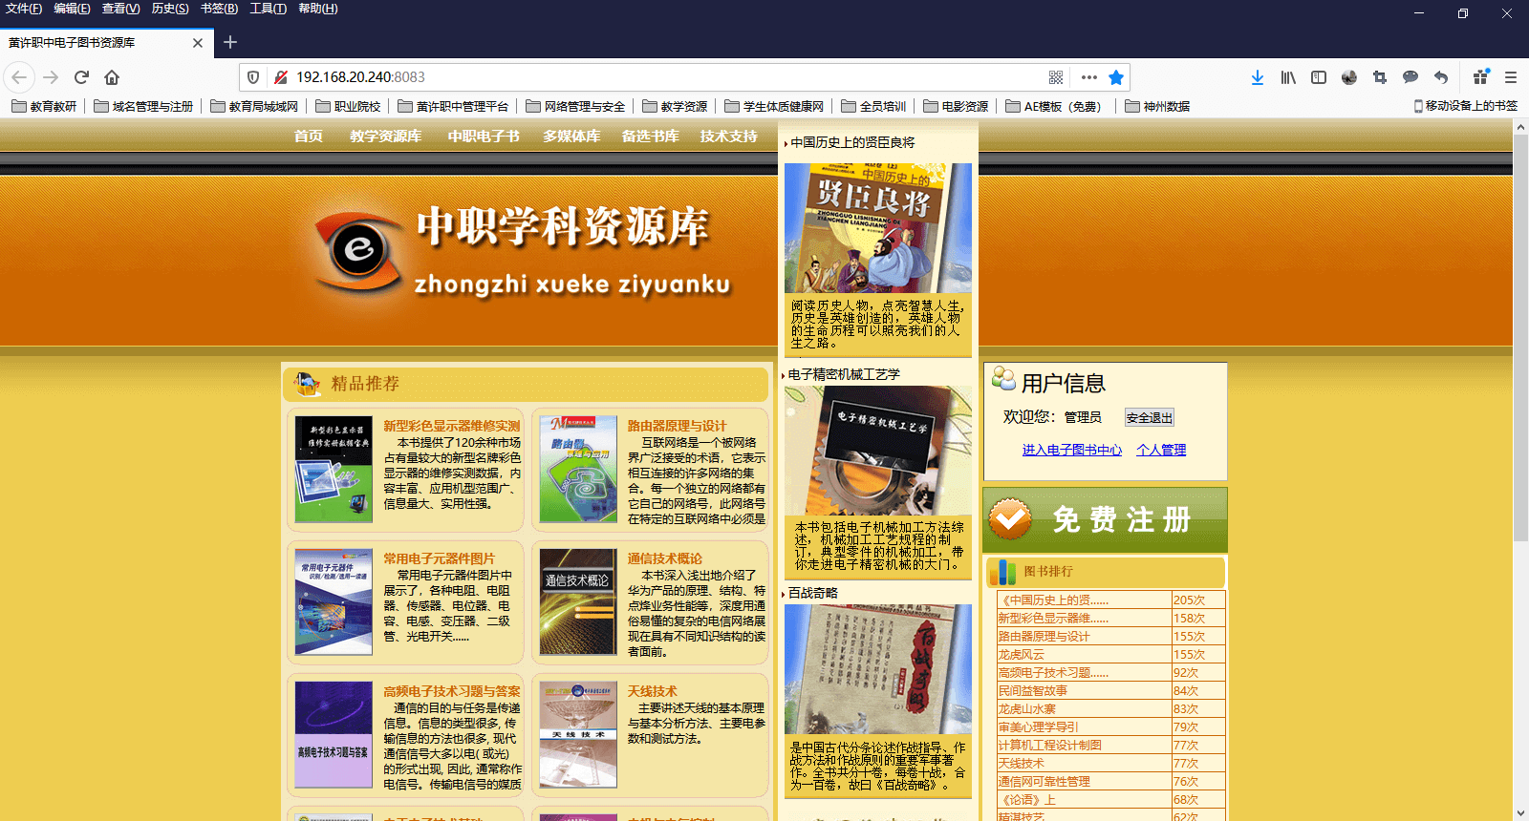Toggle the sidebar view icon

tap(1319, 77)
